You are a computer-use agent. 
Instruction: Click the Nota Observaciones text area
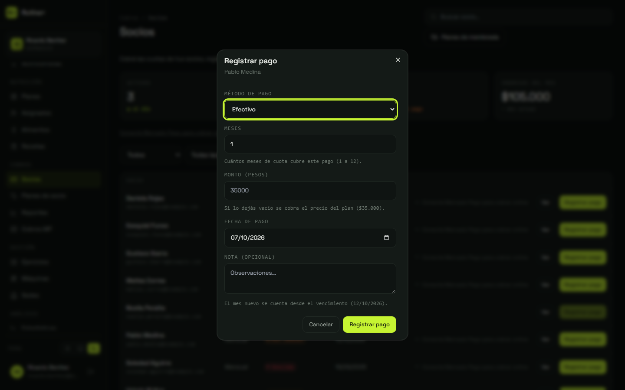310,279
